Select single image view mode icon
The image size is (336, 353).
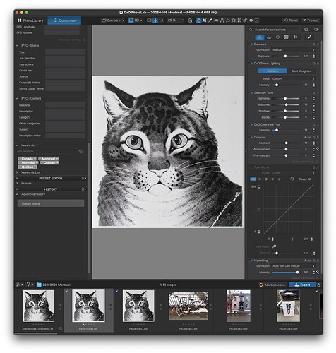131,20
